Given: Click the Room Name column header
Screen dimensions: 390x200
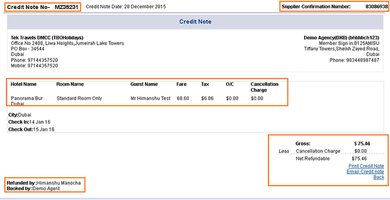Looking at the screenshot, I should point(70,84).
